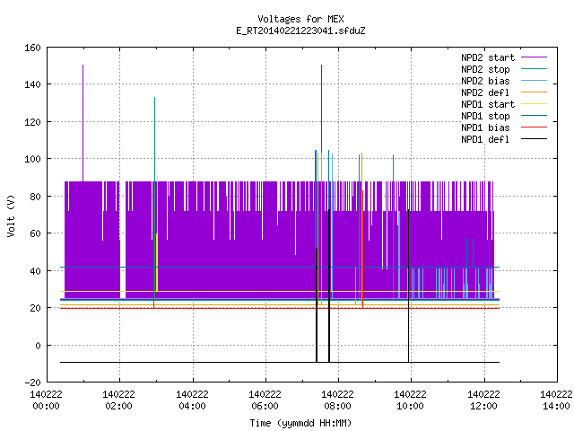This screenshot has height=431, width=574.
Task: Click the 160 y-axis tick label
Action: (x=32, y=48)
